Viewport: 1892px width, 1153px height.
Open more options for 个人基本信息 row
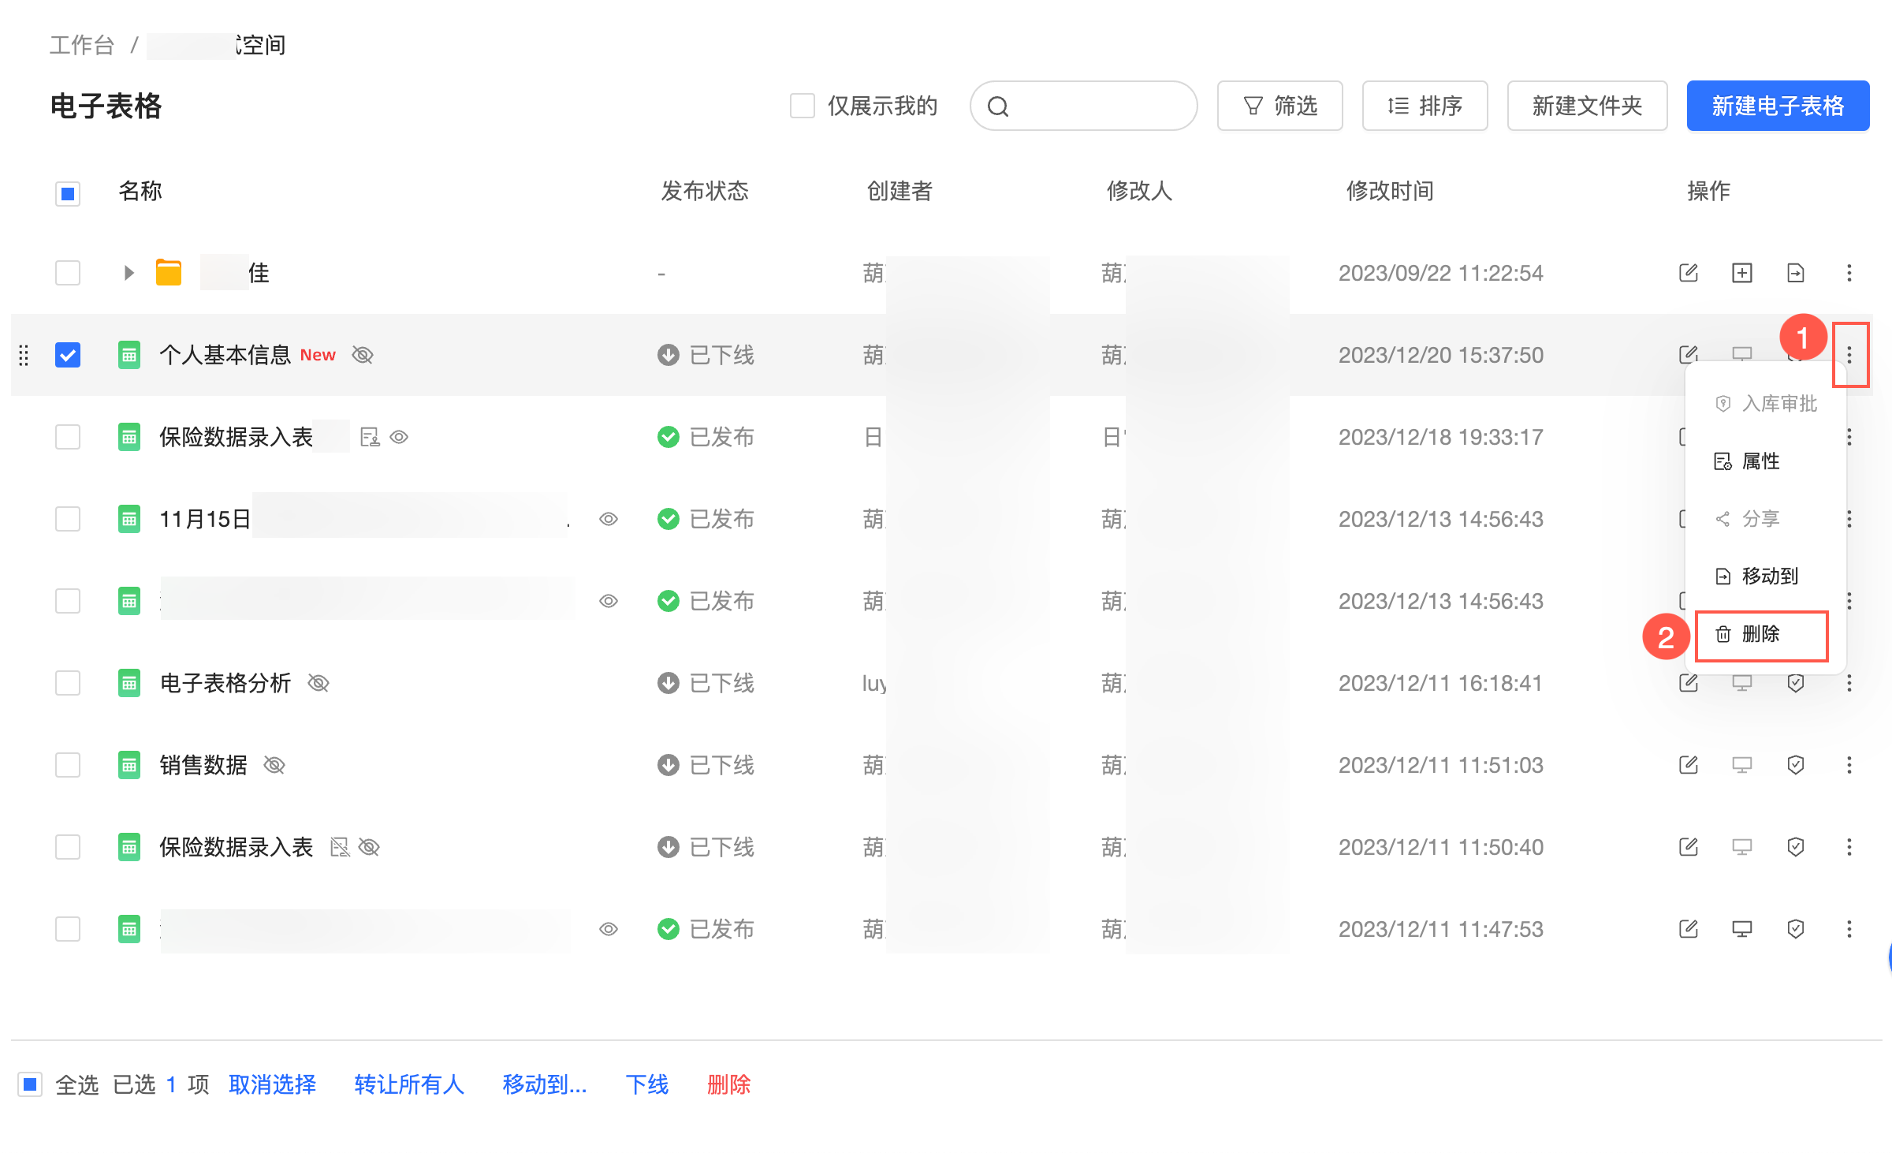point(1849,355)
